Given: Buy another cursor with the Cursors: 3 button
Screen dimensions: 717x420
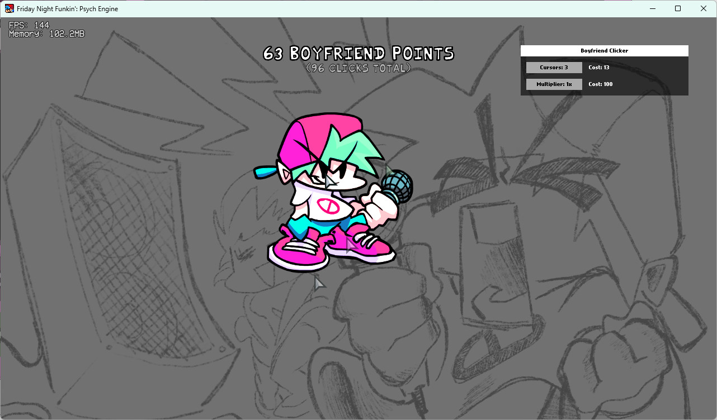Looking at the screenshot, I should [554, 68].
